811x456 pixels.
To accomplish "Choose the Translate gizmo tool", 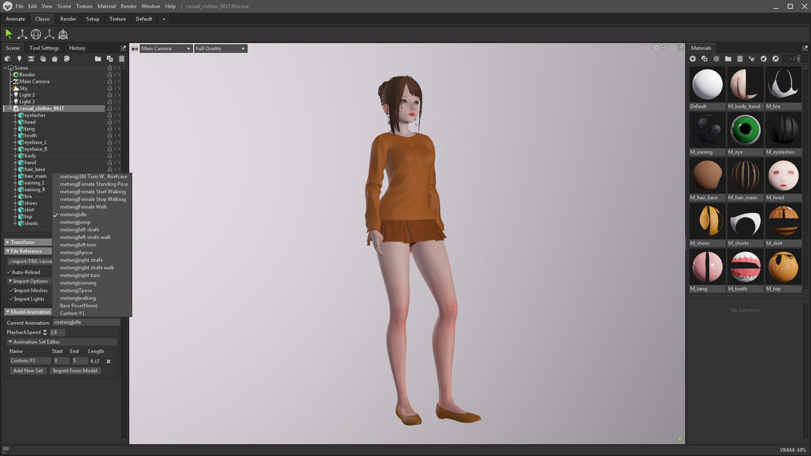I will pyautogui.click(x=22, y=35).
